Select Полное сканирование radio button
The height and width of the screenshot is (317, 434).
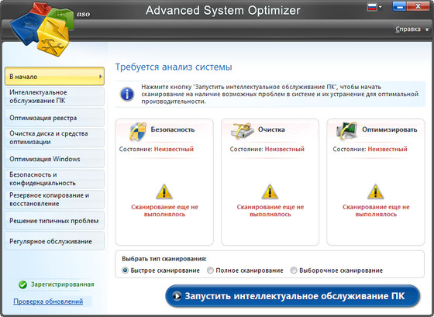210,270
